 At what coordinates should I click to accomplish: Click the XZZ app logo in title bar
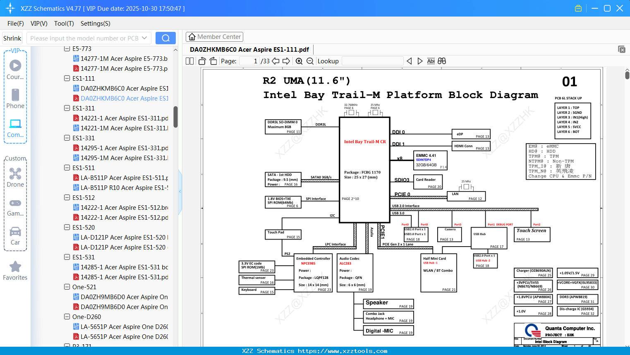click(10, 8)
